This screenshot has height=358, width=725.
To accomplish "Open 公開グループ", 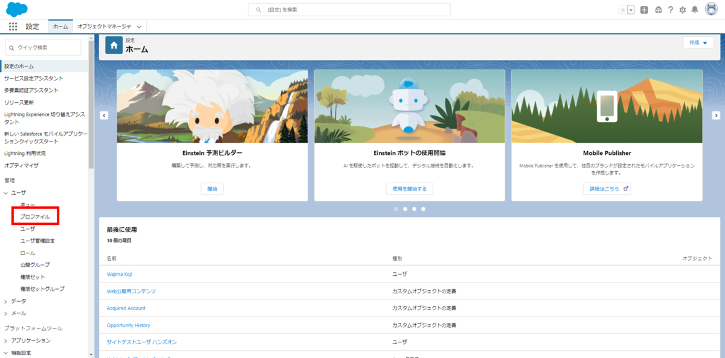I will coord(35,265).
